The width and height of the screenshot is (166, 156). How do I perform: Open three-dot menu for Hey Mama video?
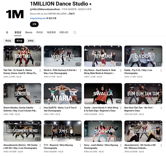121,70
